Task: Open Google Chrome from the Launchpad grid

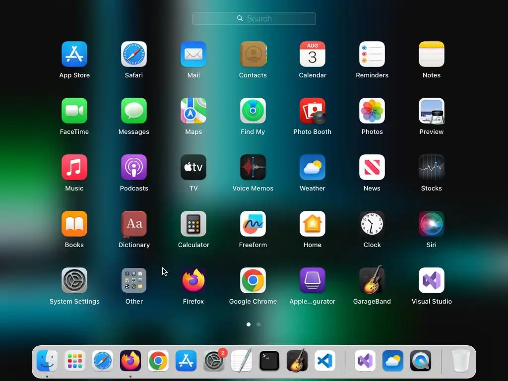Action: (253, 280)
